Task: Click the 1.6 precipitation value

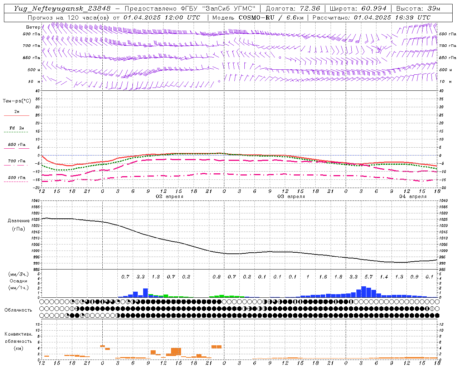Action: pyautogui.click(x=323, y=277)
